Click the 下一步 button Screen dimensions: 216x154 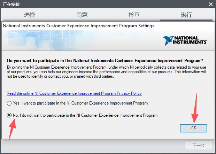click(x=198, y=146)
